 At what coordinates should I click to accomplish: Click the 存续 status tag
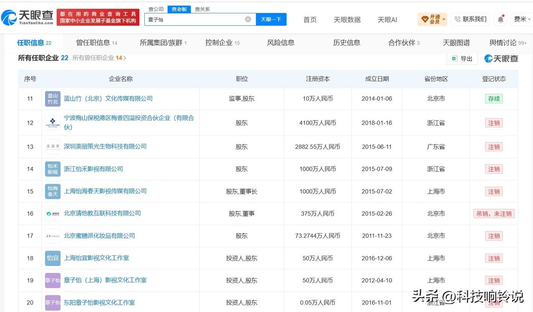(494, 99)
